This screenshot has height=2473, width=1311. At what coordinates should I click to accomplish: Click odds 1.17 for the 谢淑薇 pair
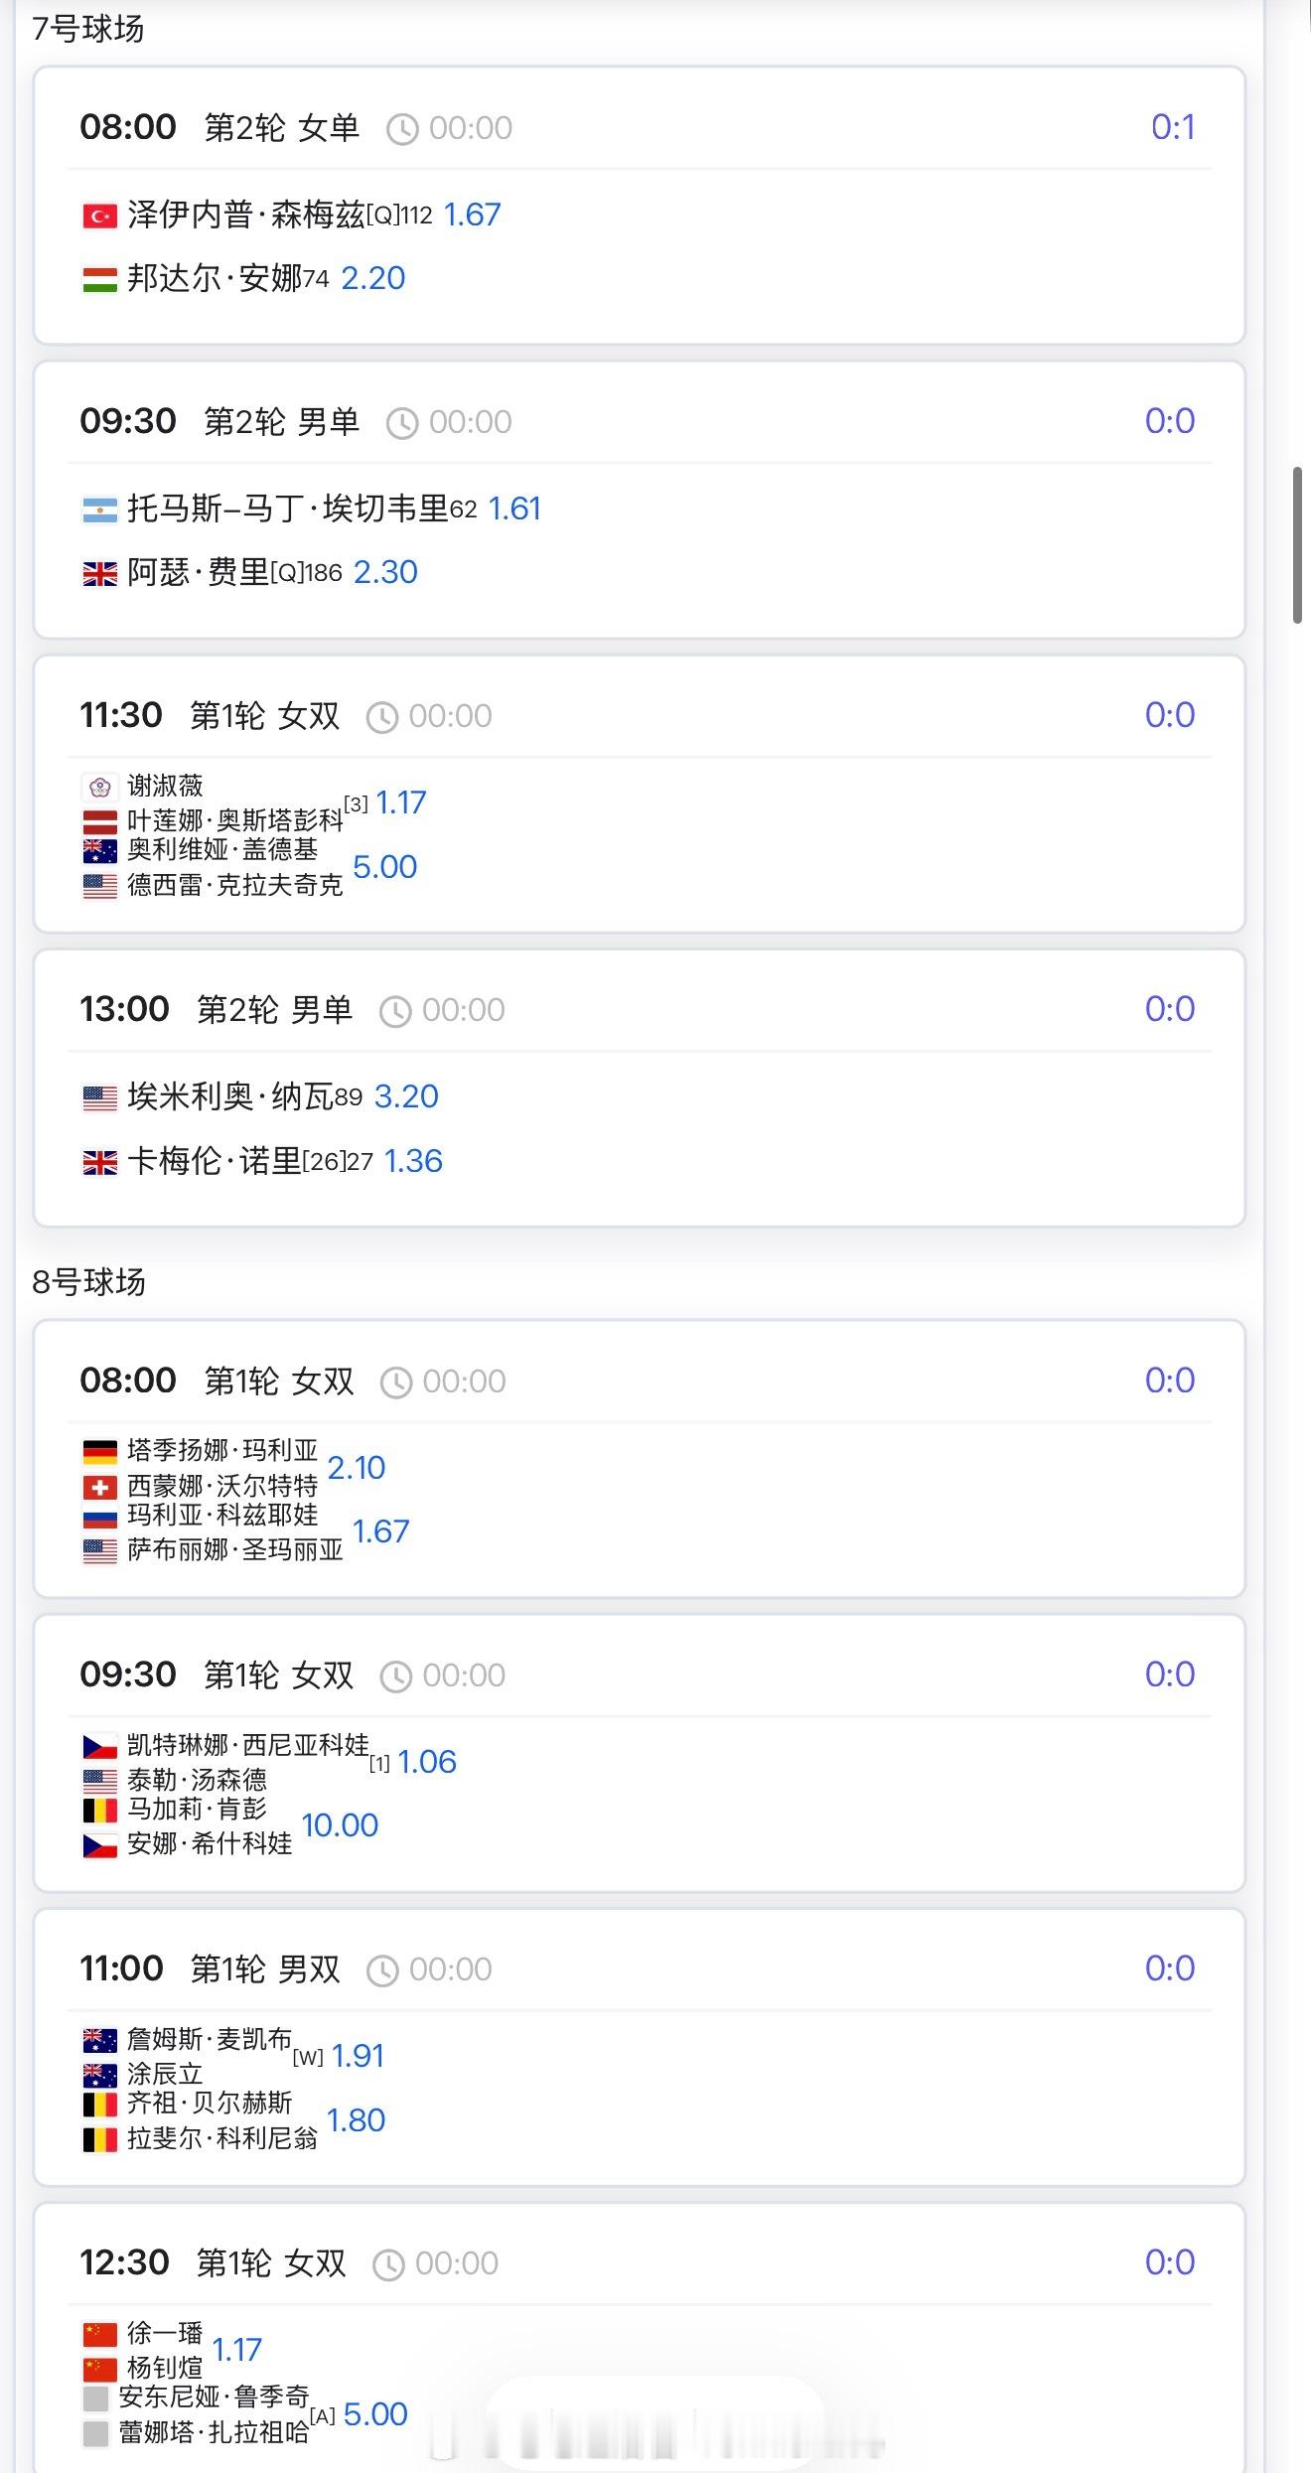401,802
